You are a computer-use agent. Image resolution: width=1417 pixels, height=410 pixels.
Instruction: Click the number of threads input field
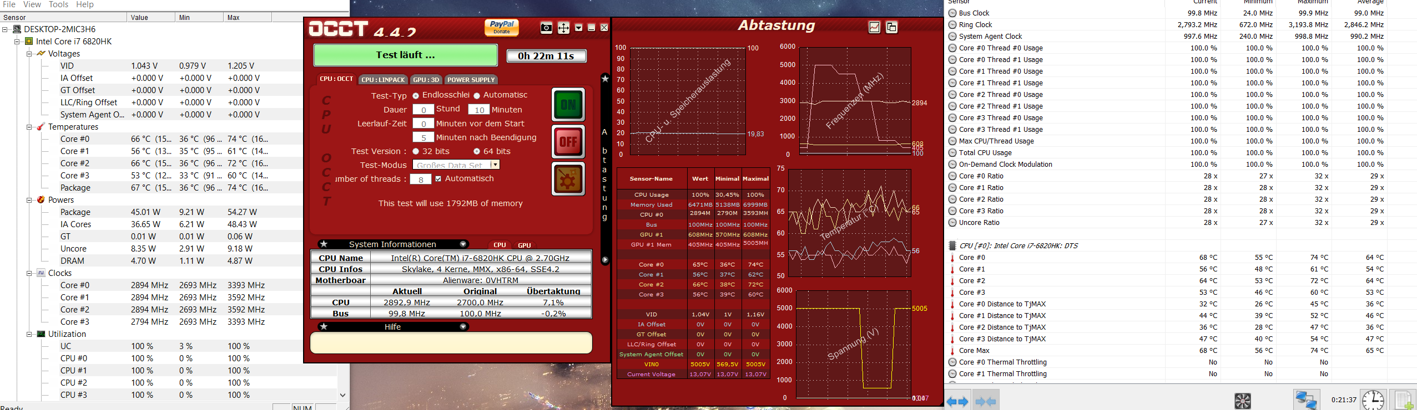[421, 179]
